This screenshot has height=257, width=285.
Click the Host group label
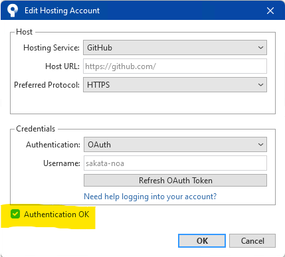(25, 32)
